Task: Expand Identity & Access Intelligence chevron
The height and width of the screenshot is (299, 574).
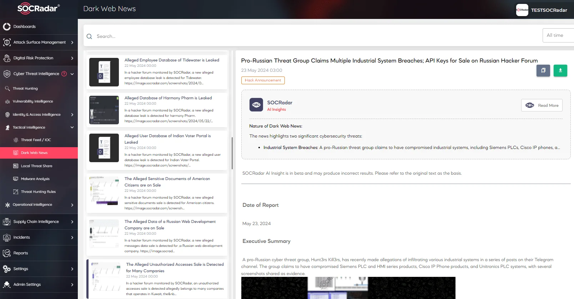Action: pyautogui.click(x=72, y=115)
